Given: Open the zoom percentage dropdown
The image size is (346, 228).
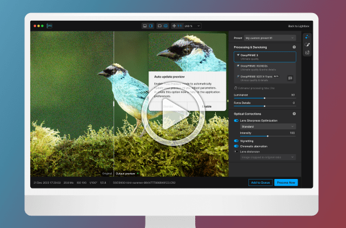Looking at the screenshot, I should pos(192,26).
